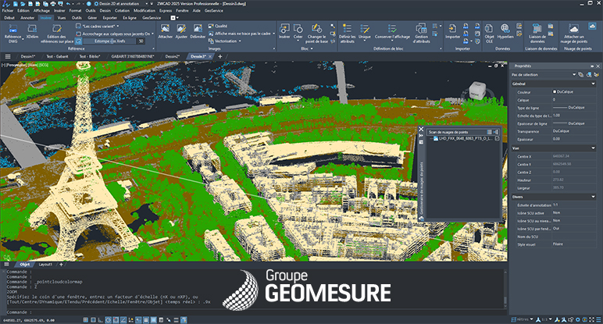The height and width of the screenshot is (324, 603).
Task: Click the Insérer bloc icon
Action: [x=284, y=29]
